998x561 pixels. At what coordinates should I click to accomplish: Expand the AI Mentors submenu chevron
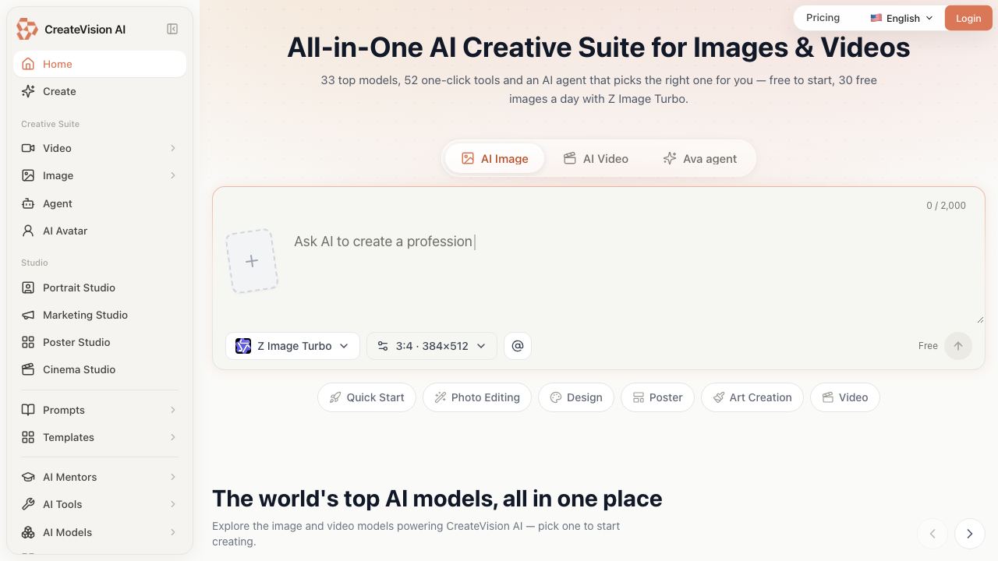(173, 477)
